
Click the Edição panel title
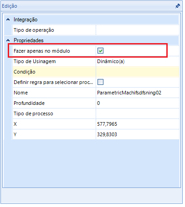[10, 6]
